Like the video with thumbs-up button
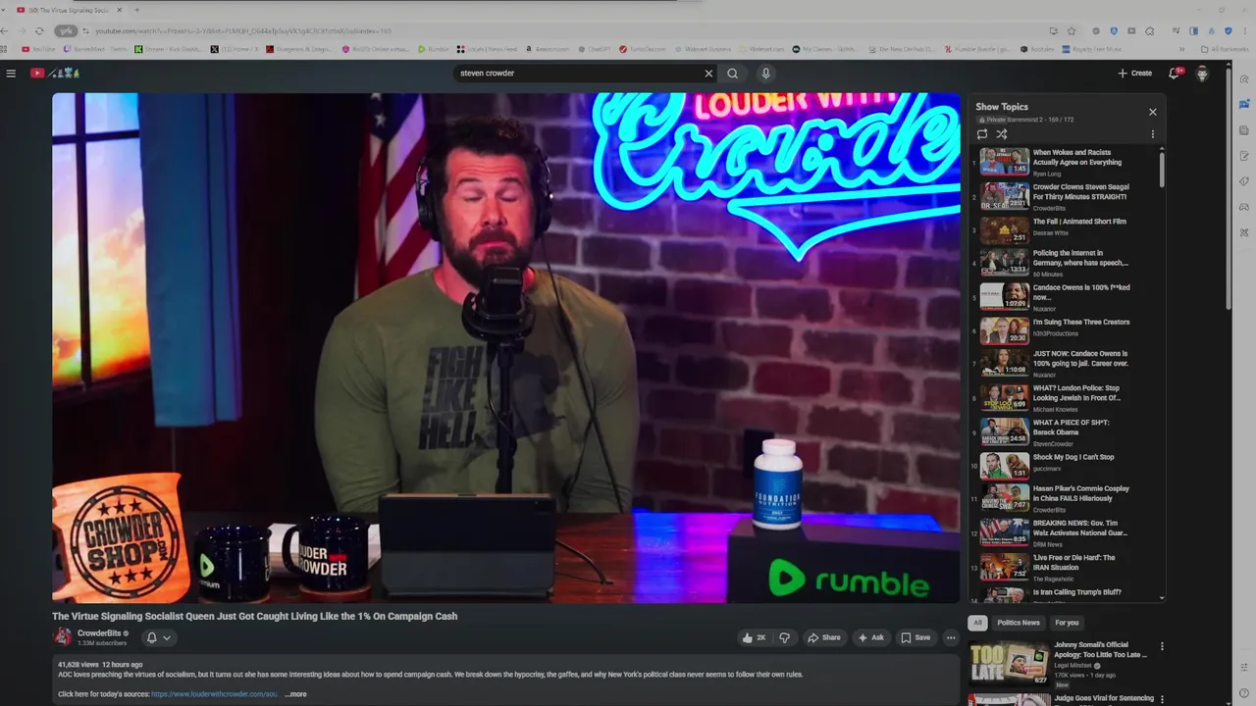Viewport: 1256px width, 706px height. point(754,637)
